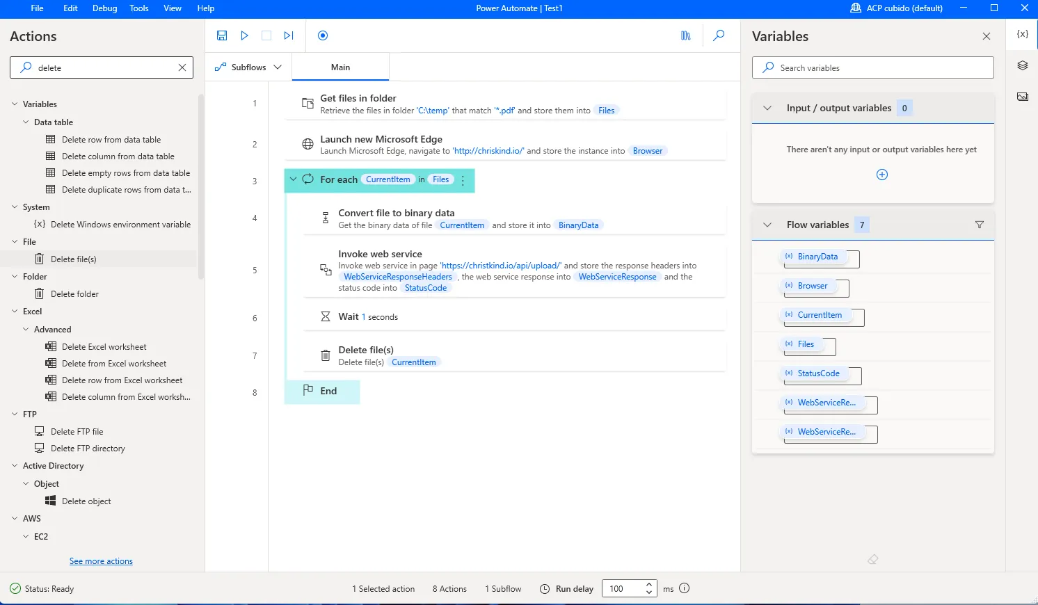Select the Main subflow tab
This screenshot has height=605, width=1038.
tap(340, 67)
